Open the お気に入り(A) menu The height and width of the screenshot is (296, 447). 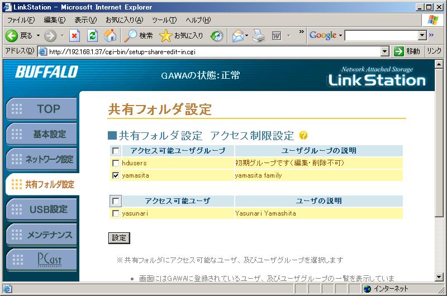[124, 20]
